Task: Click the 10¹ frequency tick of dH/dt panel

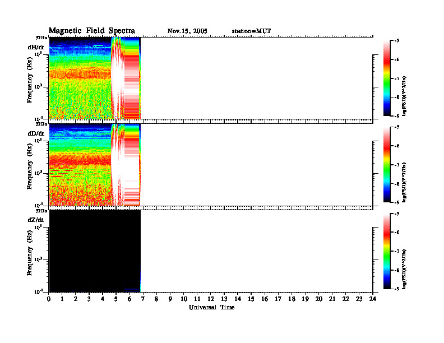Action: click(x=39, y=54)
